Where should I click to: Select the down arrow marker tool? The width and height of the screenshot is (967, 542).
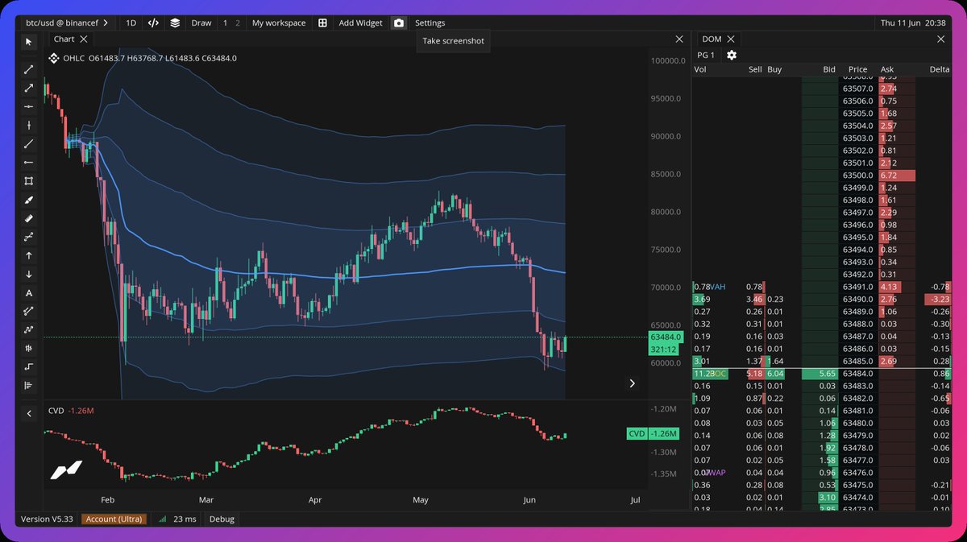click(x=29, y=275)
